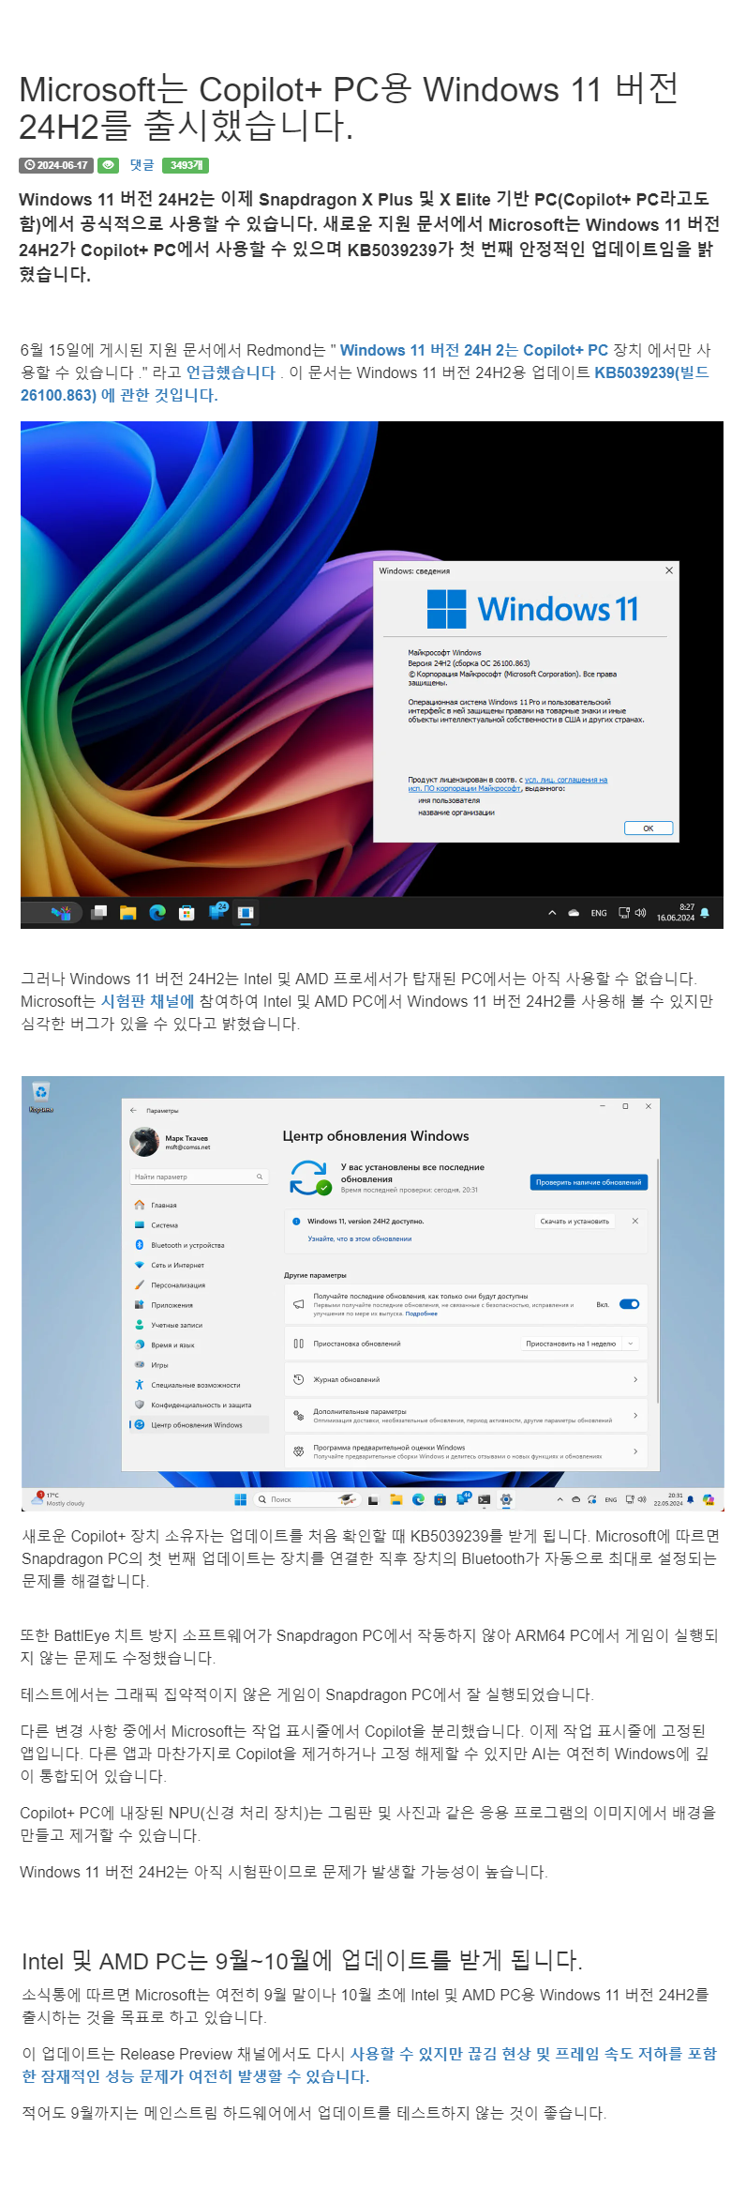Viewport: 746px width, 2203px height.
Task: Open 'Bluetooth и устройства' settings
Action: point(199,1245)
